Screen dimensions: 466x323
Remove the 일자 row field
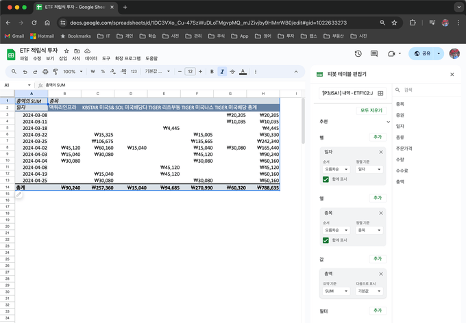tap(381, 152)
